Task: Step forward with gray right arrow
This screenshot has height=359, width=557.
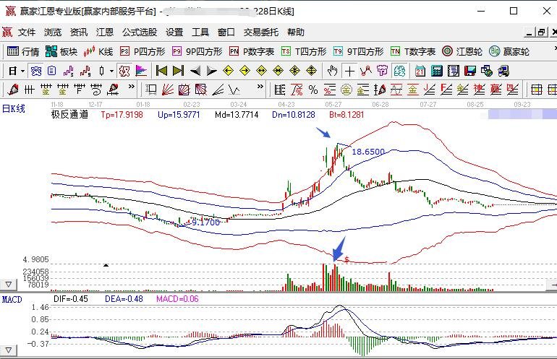Action: (211, 71)
